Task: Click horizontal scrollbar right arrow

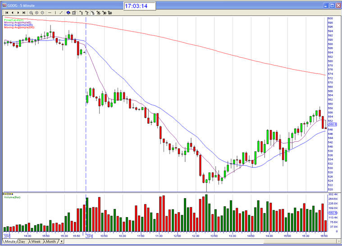Action: point(339,241)
